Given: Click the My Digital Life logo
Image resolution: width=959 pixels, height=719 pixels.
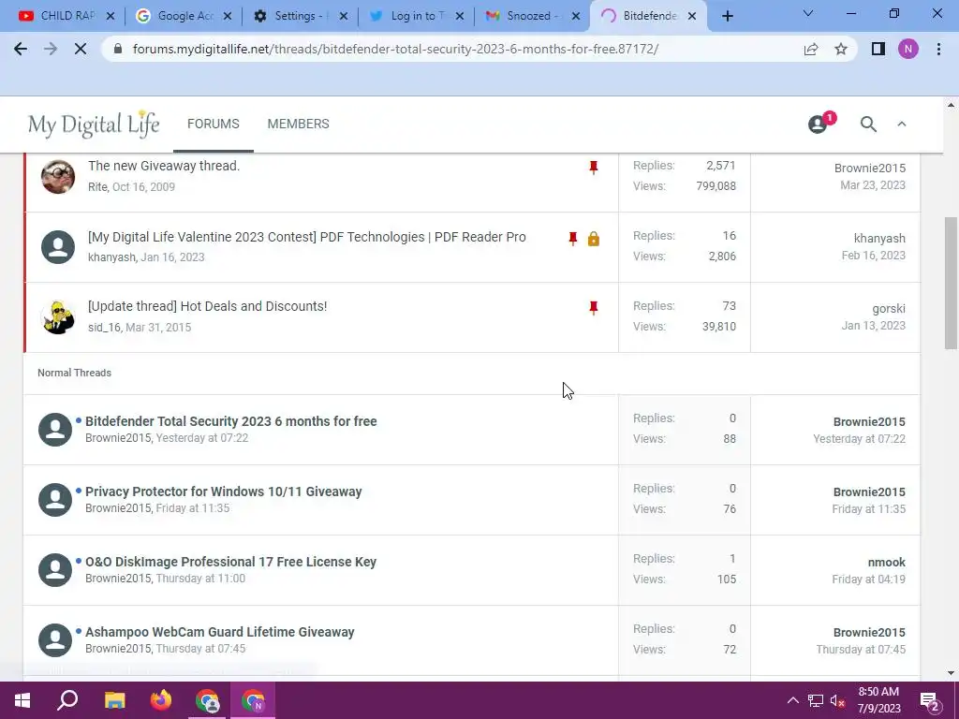Looking at the screenshot, I should click(x=94, y=125).
